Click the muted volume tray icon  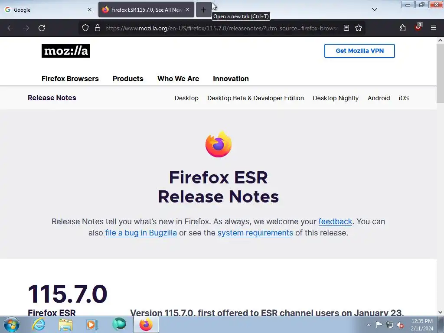pyautogui.click(x=400, y=325)
